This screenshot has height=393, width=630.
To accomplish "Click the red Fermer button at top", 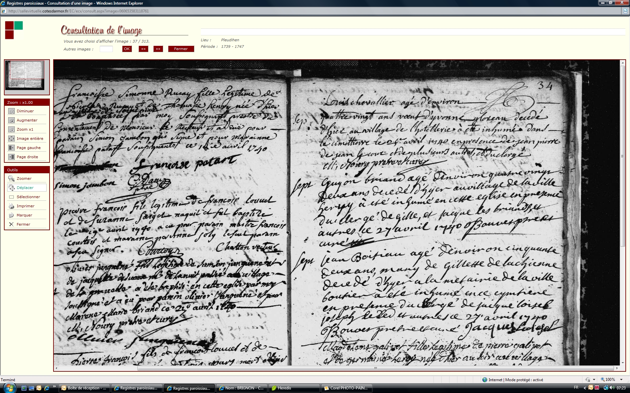I will pos(181,49).
